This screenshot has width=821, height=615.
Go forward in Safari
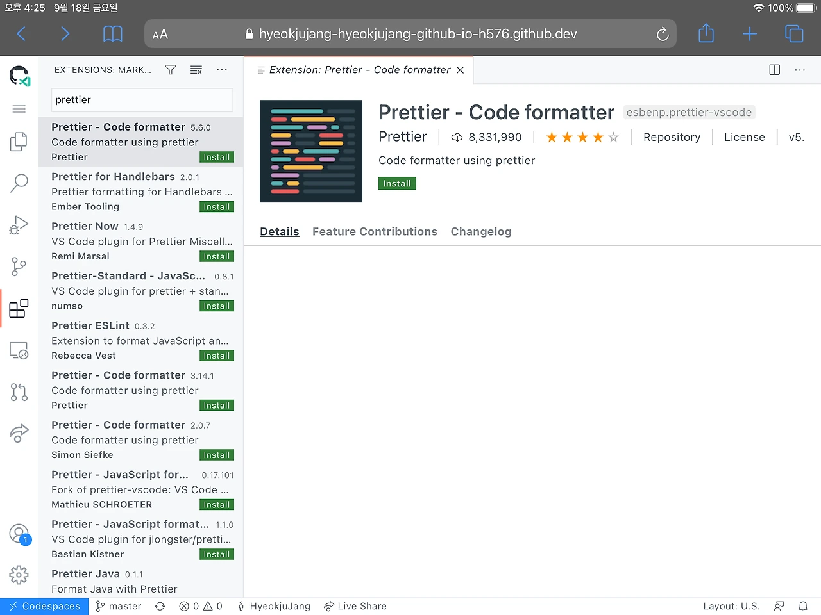click(65, 34)
